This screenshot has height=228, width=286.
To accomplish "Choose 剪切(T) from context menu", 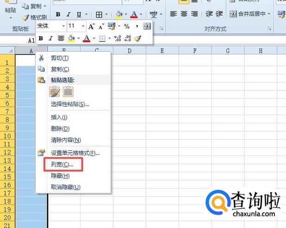I will click(x=74, y=58).
